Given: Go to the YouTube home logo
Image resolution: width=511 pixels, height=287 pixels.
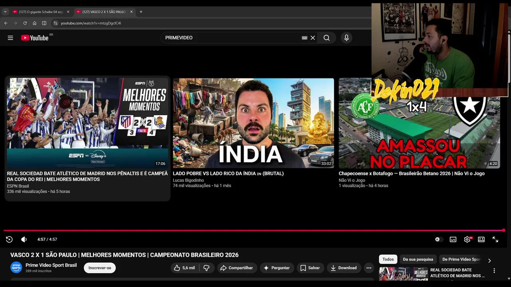Looking at the screenshot, I should click(35, 38).
